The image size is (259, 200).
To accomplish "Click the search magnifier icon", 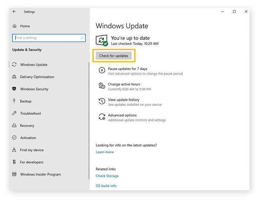I will pyautogui.click(x=82, y=38).
